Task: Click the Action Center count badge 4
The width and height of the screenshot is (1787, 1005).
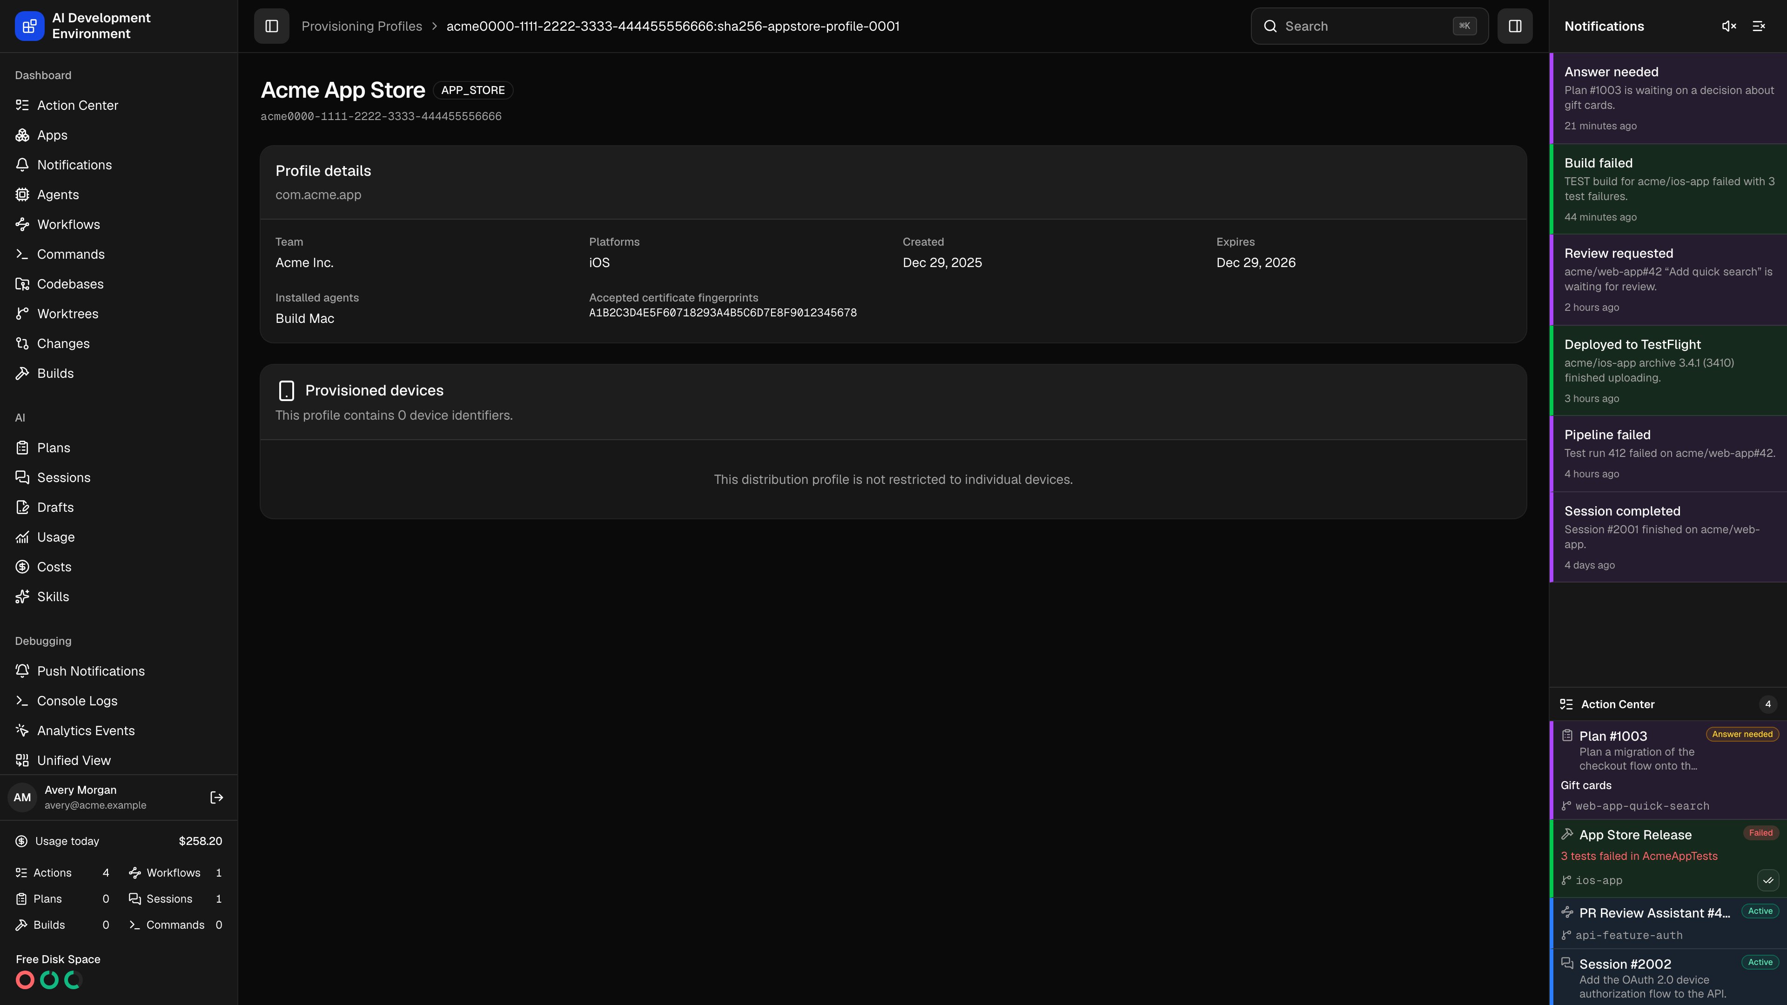Action: (1767, 704)
